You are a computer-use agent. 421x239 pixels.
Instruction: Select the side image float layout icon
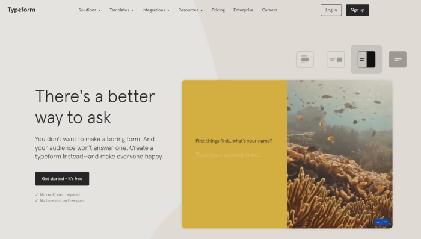click(336, 60)
